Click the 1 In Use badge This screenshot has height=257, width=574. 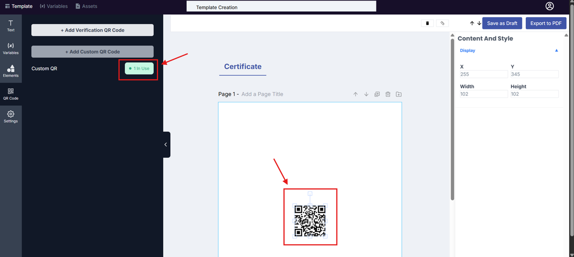pos(139,68)
